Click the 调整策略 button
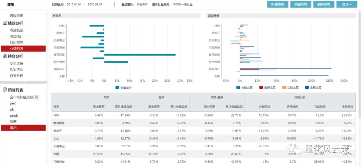 (x=301, y=4)
